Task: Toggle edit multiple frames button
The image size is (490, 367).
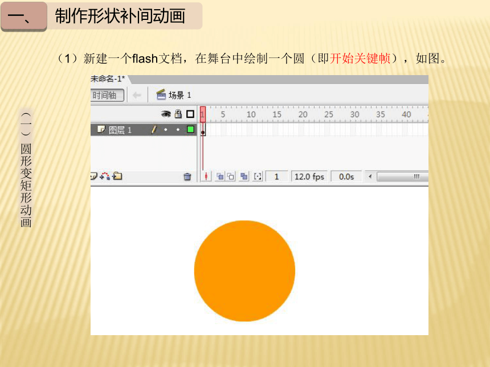Action: click(244, 176)
